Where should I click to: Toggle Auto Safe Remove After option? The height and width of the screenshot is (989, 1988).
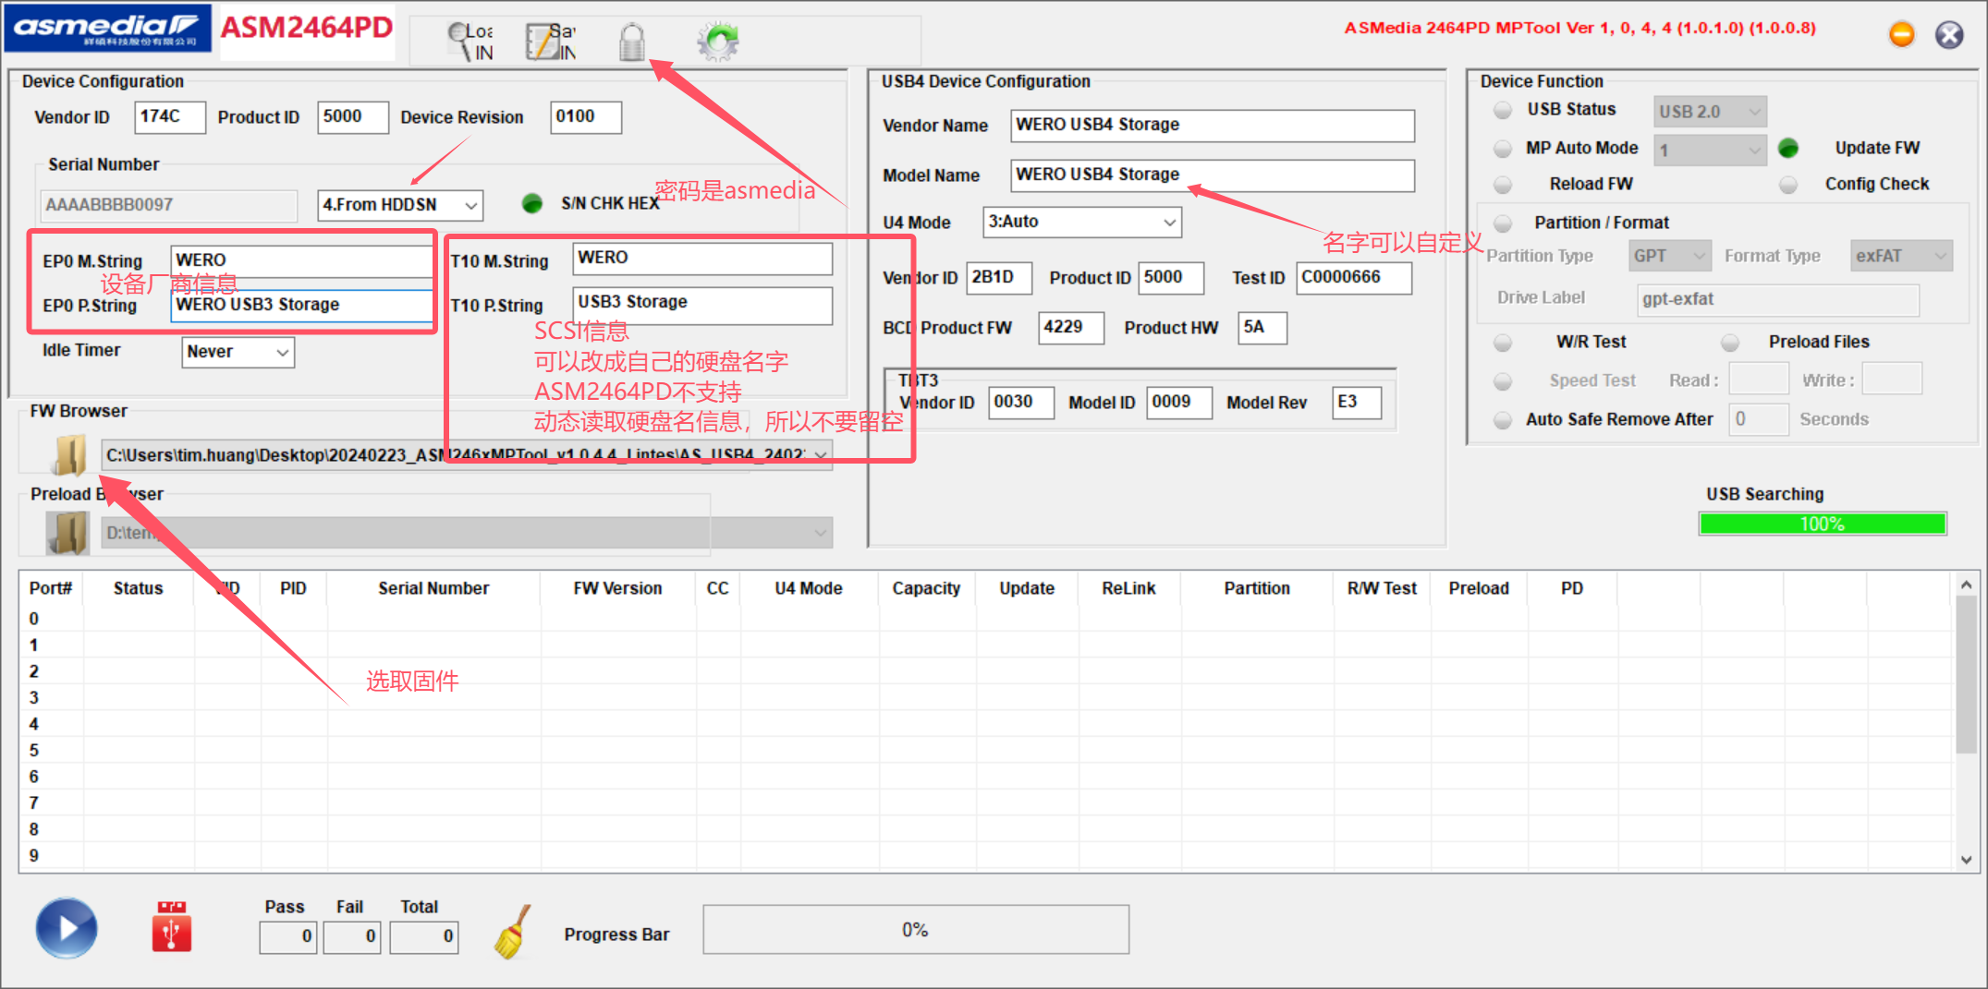(1503, 420)
